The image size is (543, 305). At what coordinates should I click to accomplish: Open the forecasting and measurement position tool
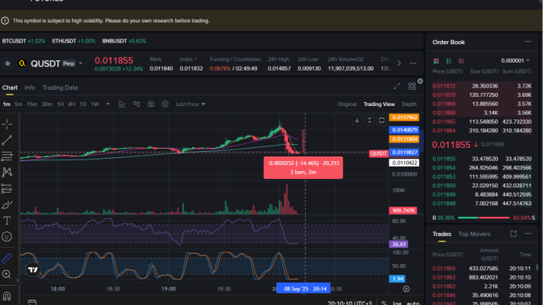(x=7, y=188)
